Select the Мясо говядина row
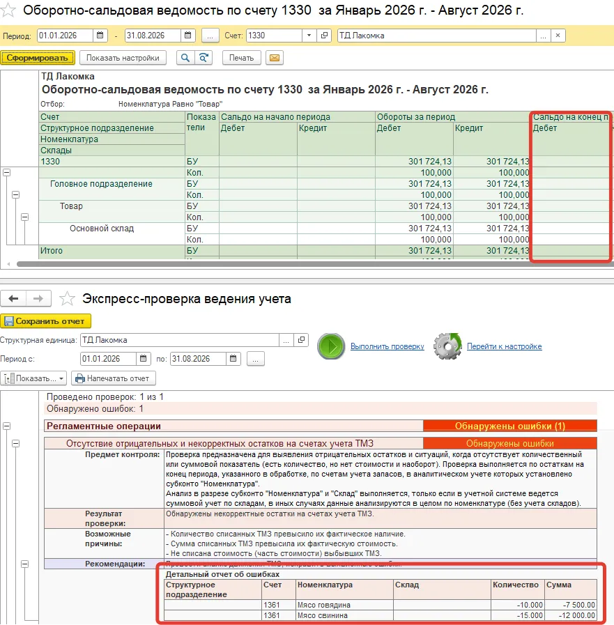Image resolution: width=614 pixels, height=625 pixels. tap(381, 605)
